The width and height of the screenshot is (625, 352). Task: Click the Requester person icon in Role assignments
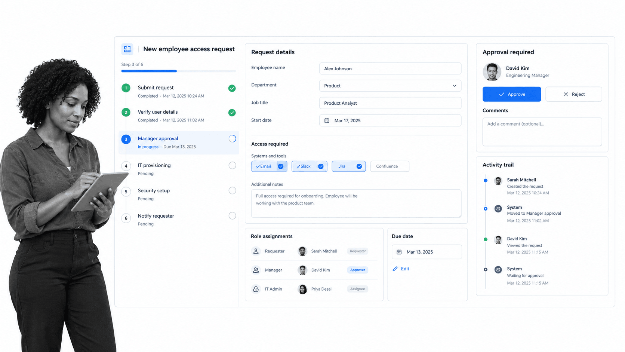[x=256, y=251]
